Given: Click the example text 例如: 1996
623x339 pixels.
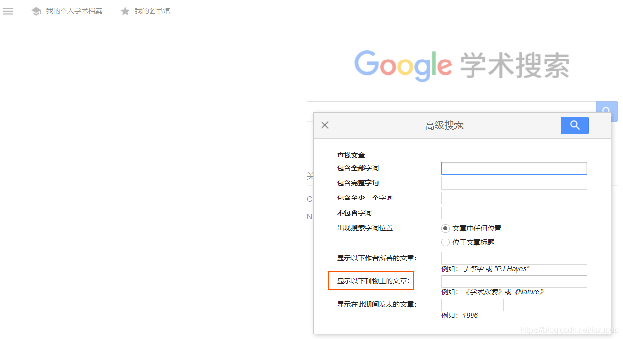Looking at the screenshot, I should click(x=459, y=315).
